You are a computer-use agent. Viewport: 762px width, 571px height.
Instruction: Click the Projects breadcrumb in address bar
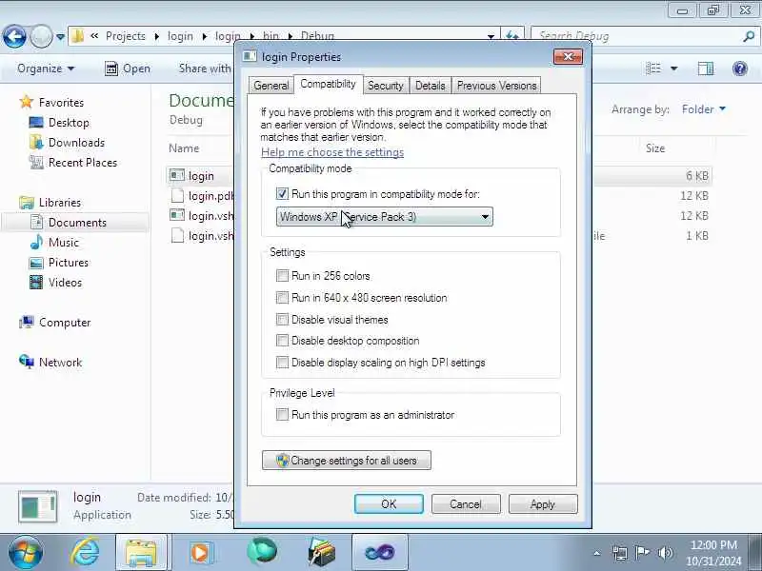(126, 36)
